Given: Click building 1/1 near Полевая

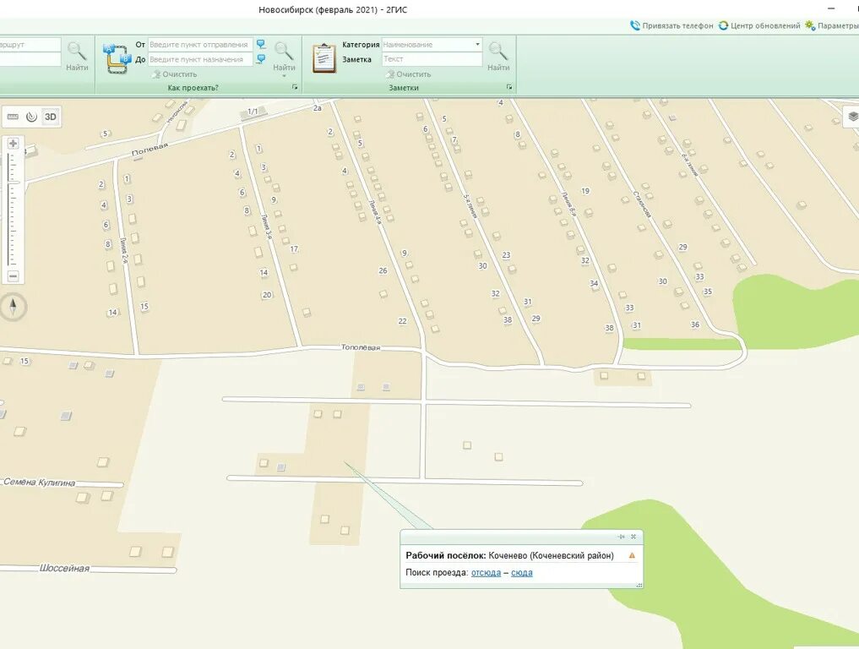Looking at the screenshot, I should (253, 112).
